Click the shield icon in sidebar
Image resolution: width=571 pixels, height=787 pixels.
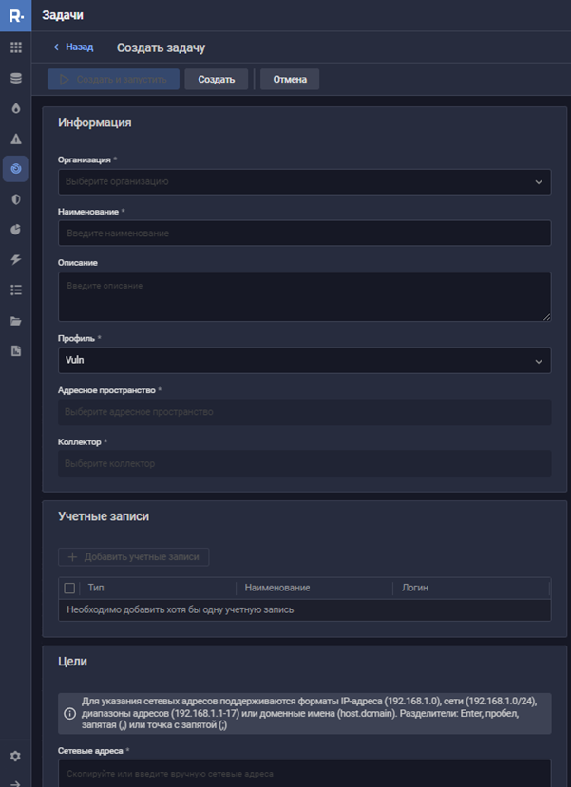pos(15,199)
